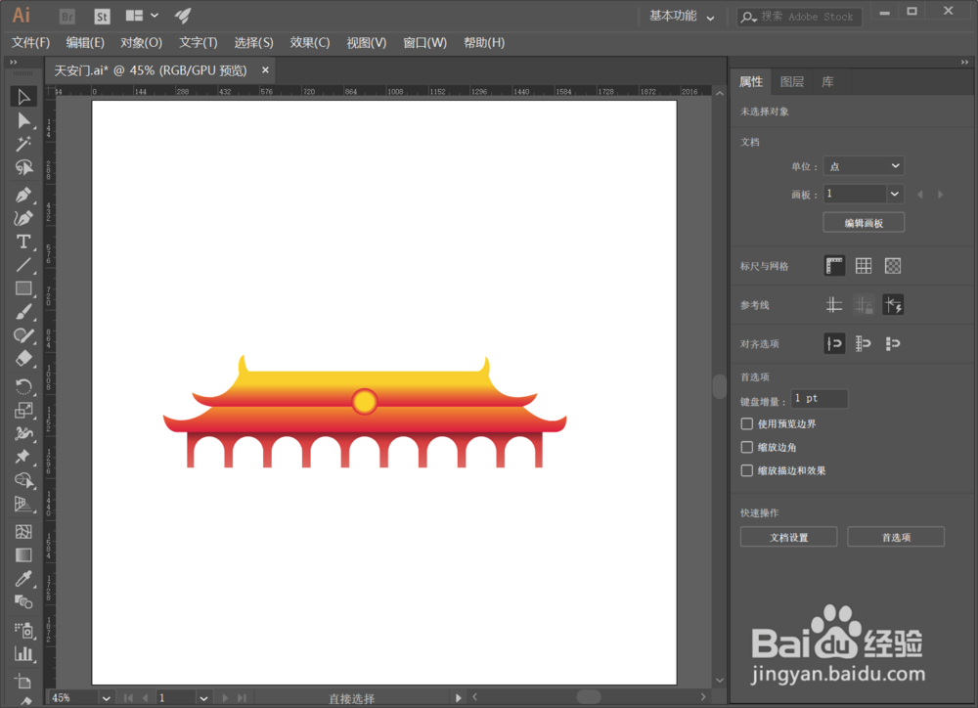Select the Pen tool
The width and height of the screenshot is (978, 708).
[24, 195]
